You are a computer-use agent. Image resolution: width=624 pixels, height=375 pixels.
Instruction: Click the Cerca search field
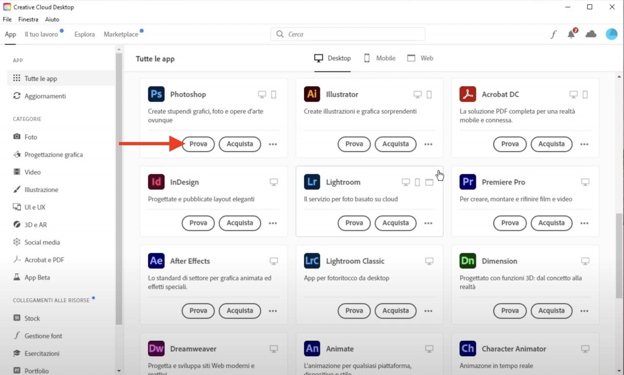coord(348,34)
